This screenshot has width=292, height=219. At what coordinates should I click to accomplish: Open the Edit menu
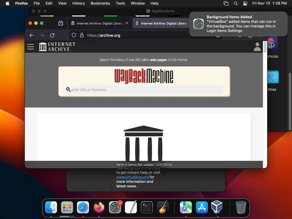coord(49,3)
